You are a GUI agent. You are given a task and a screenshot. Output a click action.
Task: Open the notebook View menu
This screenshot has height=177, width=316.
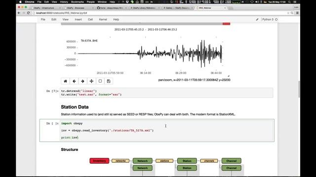click(x=66, y=20)
